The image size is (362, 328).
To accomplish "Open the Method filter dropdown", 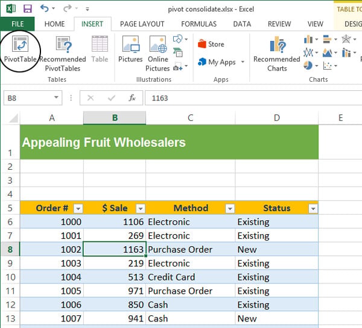I will click(230, 209).
